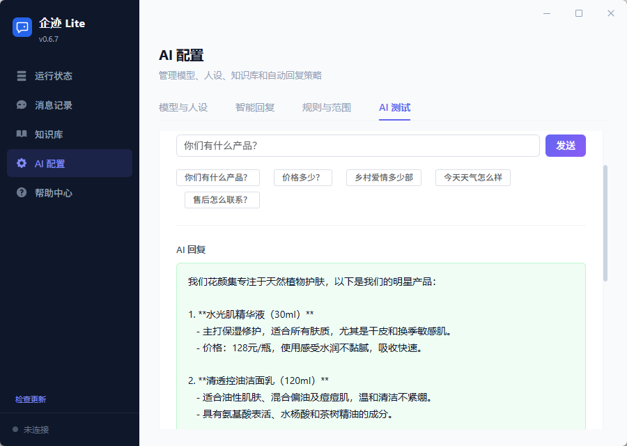Screen dimensions: 627x446
Task: Click the 检查更新 update link
Action: coord(30,399)
